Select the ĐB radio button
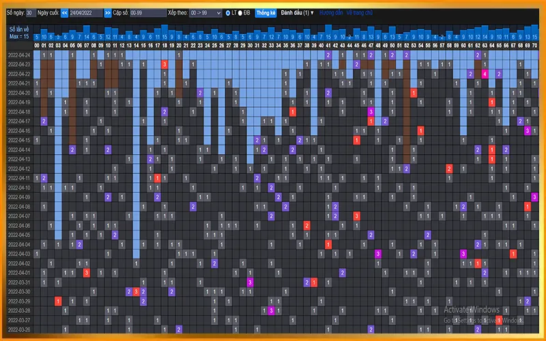This screenshot has height=341, width=546. [240, 13]
